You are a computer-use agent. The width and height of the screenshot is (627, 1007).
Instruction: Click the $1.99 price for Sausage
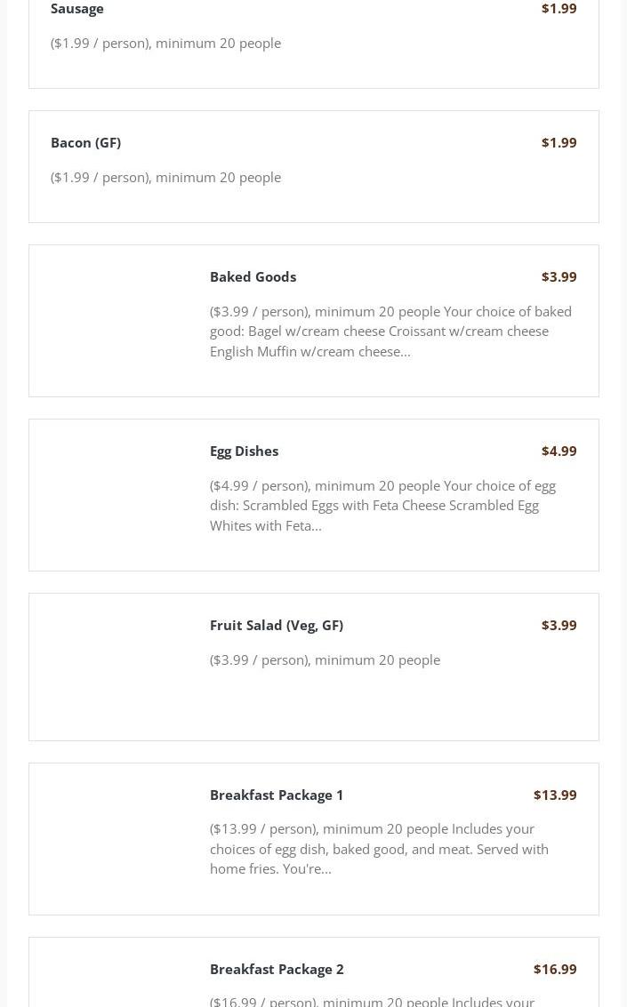[559, 9]
